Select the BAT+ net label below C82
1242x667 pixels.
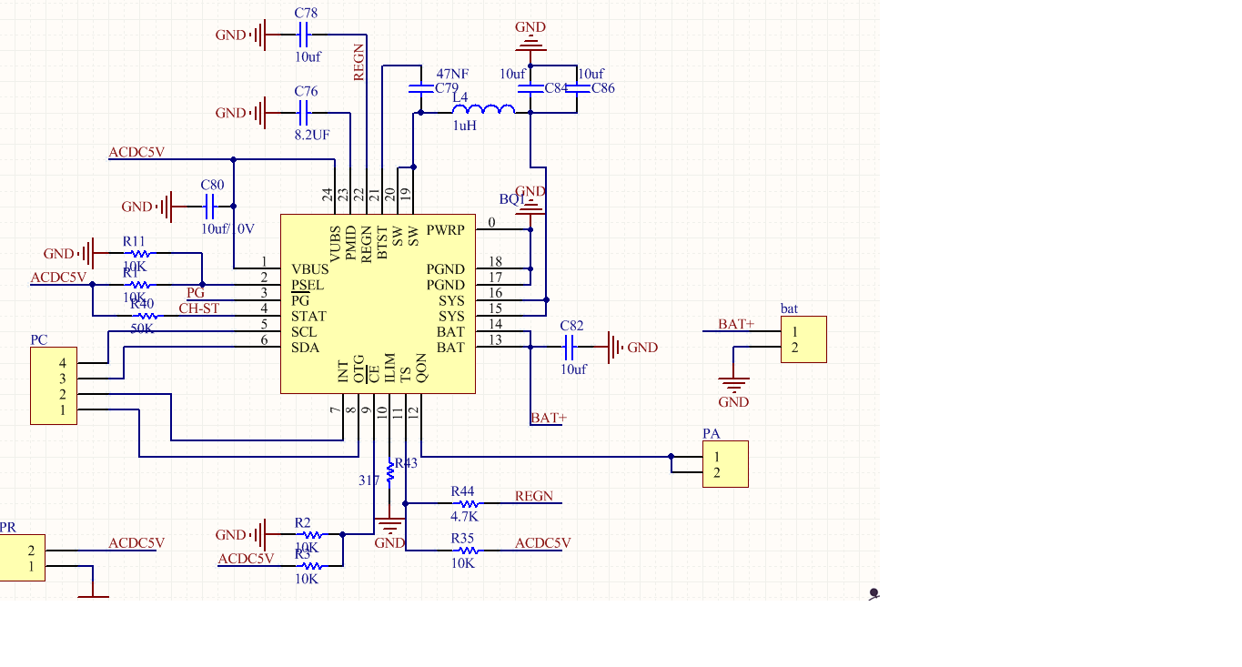click(549, 418)
